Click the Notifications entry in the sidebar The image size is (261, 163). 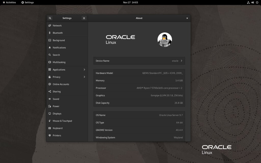click(x=59, y=48)
